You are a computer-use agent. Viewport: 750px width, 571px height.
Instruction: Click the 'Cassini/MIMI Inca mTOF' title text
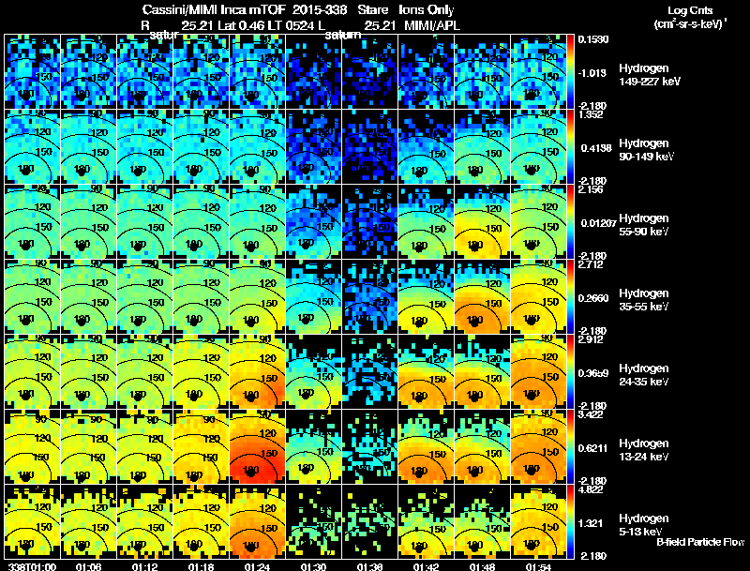[214, 10]
